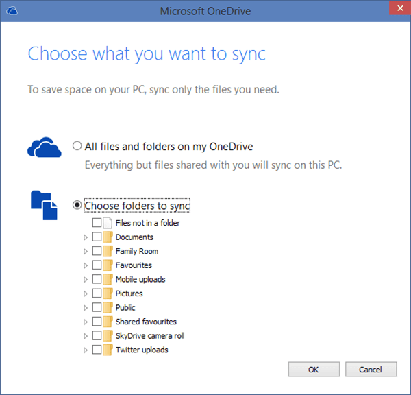411x395 pixels.
Task: Click the Cancel button
Action: tap(371, 370)
